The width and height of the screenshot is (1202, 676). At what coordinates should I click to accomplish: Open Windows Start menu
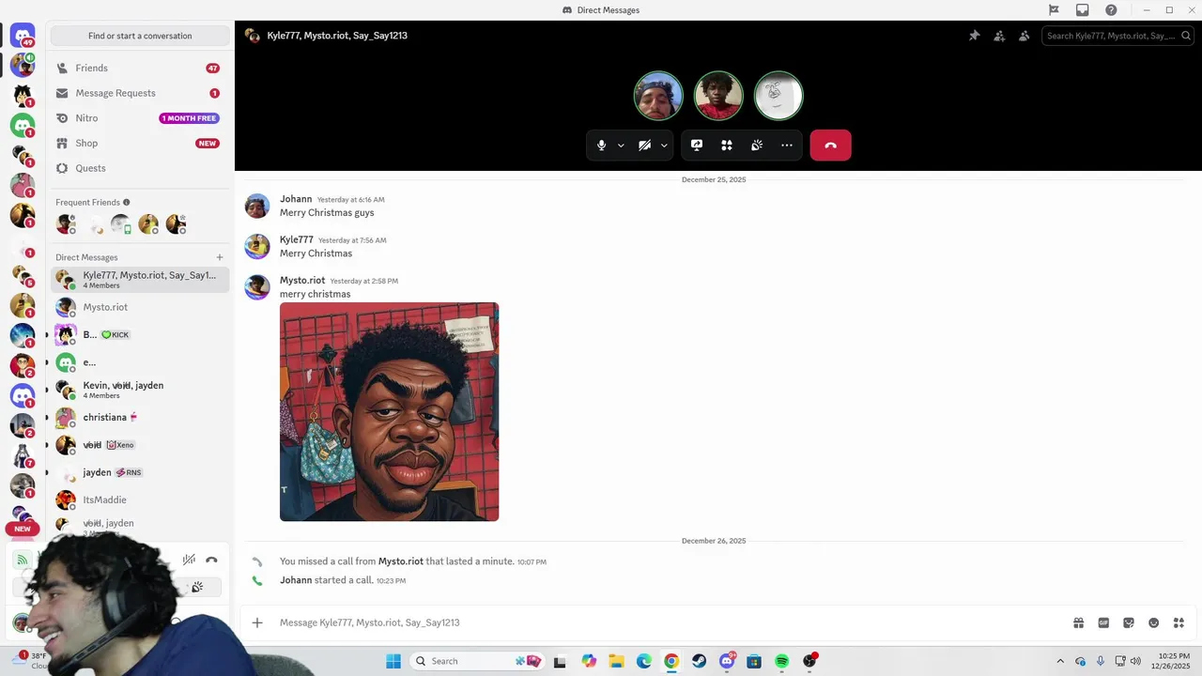coord(393,661)
